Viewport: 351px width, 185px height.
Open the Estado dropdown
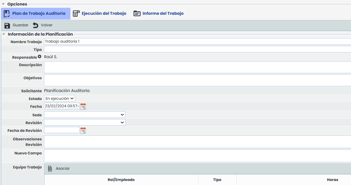[x=60, y=99]
